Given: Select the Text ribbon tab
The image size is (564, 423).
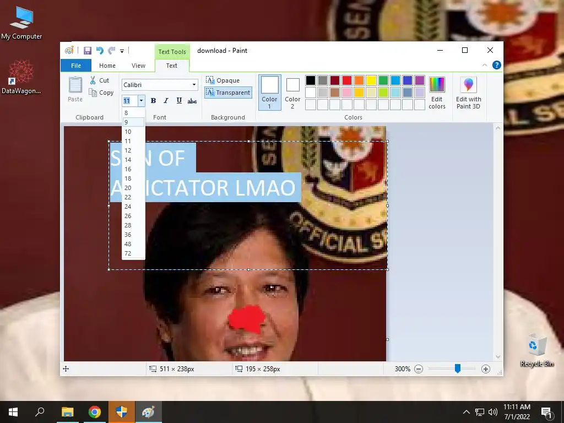Looking at the screenshot, I should (172, 66).
